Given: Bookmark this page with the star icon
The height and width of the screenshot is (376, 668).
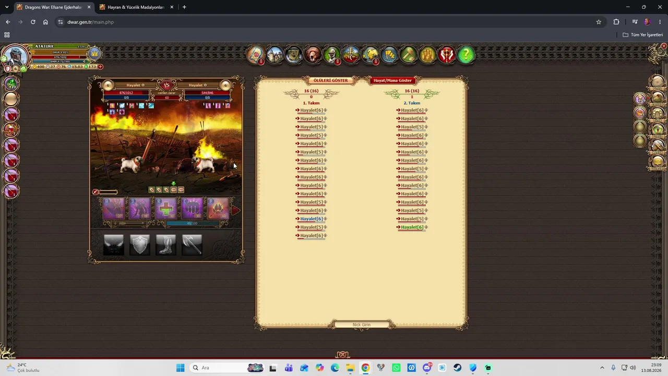Looking at the screenshot, I should [599, 22].
